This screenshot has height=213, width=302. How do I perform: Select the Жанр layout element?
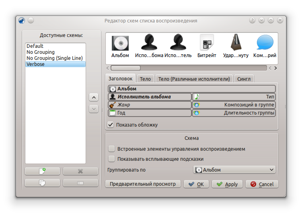[150, 105]
